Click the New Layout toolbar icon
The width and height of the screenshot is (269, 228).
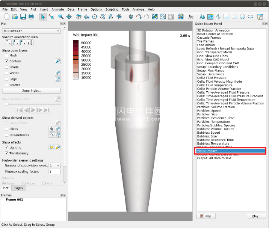click(x=7, y=17)
